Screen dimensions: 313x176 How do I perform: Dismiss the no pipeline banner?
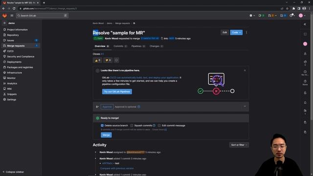245,70
